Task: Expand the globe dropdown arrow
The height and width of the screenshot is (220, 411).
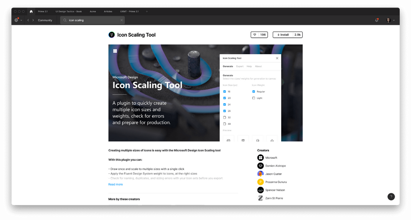Action: (x=21, y=21)
